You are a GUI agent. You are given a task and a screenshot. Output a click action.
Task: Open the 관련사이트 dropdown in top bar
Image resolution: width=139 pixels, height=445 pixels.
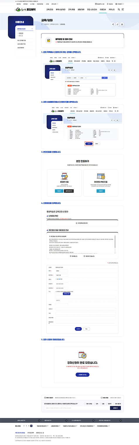coord(55,4)
